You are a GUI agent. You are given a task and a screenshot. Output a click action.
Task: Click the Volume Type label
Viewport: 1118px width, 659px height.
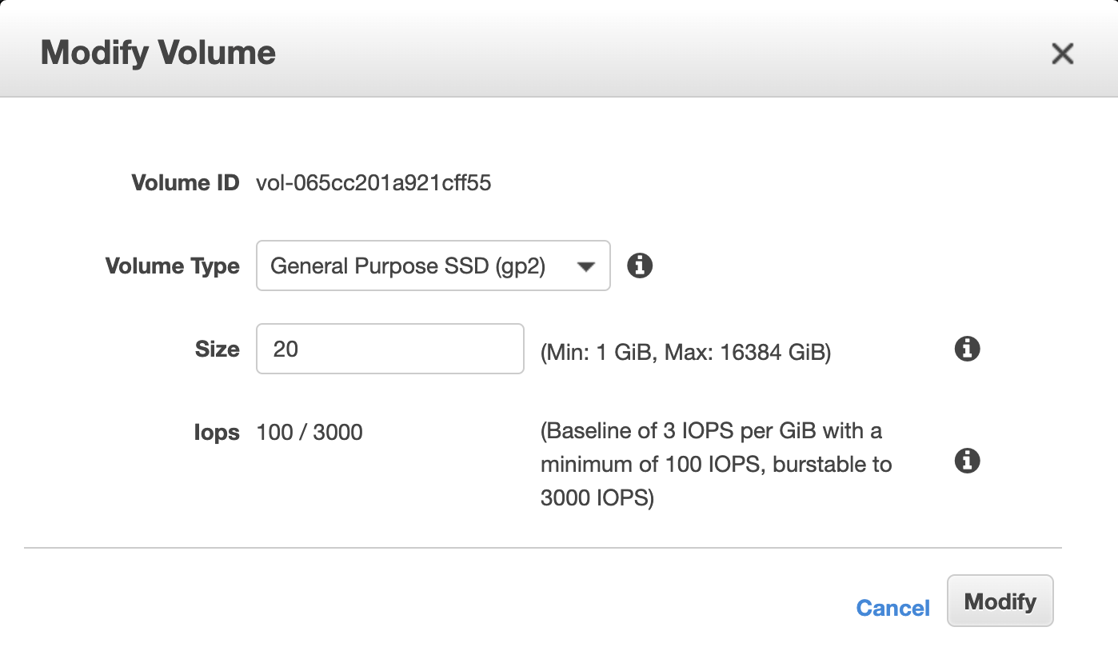173,266
